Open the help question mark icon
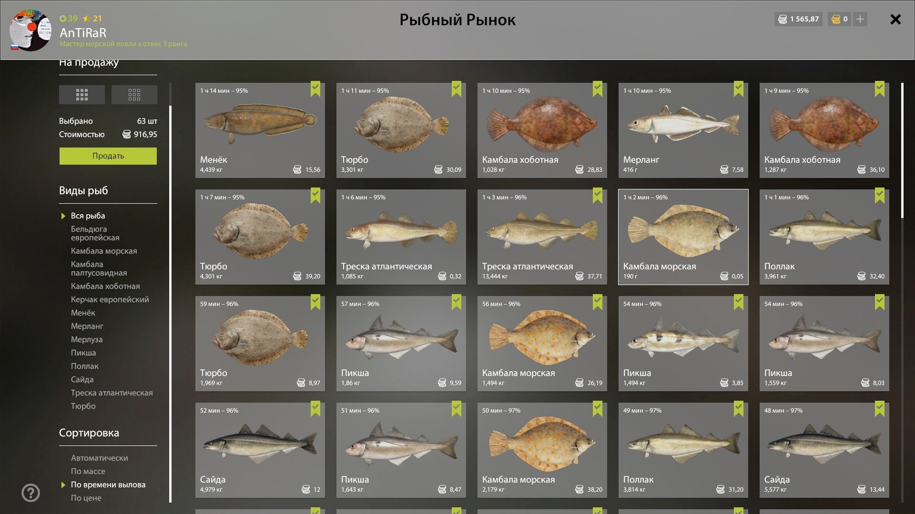Screen dimensions: 915x514 [x=30, y=493]
